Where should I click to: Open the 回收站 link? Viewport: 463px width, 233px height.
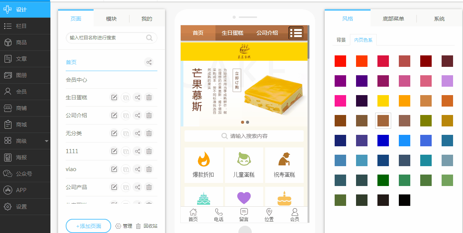click(147, 226)
